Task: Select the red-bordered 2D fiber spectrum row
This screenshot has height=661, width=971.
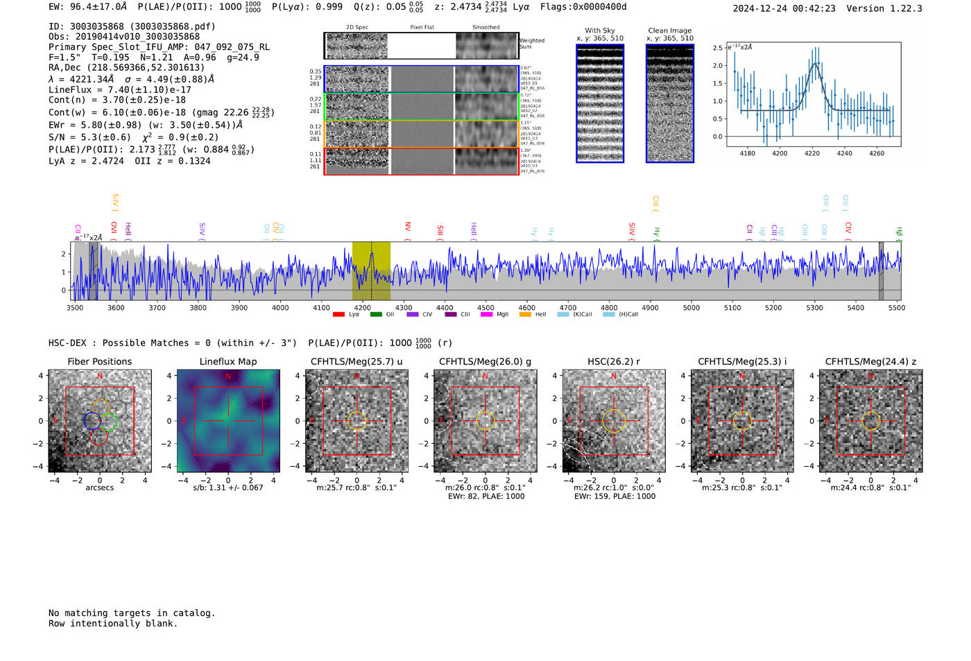Action: (x=421, y=161)
